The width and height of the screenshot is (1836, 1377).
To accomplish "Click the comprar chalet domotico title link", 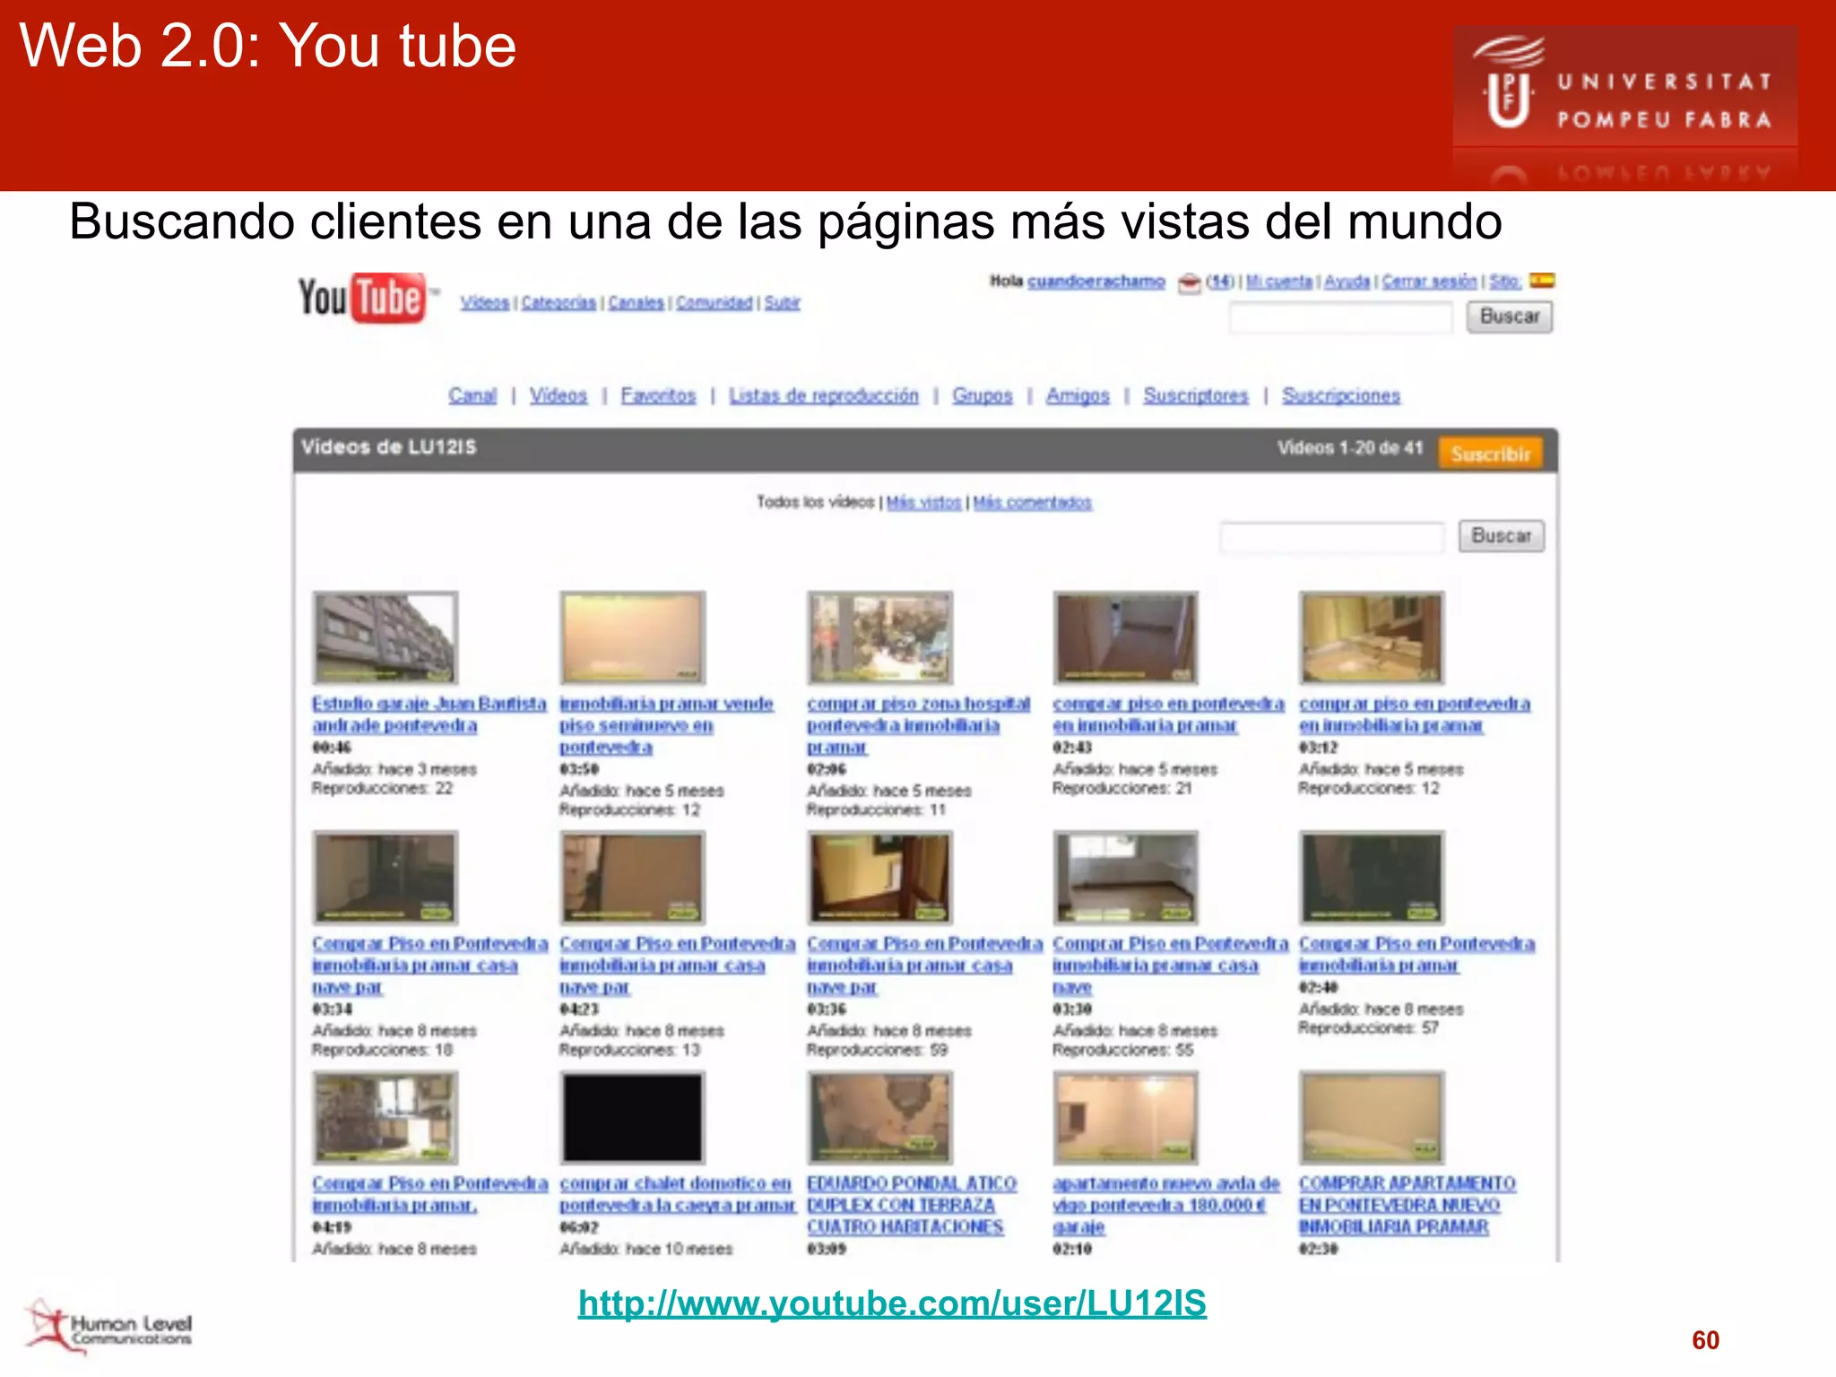I will pos(678,1194).
